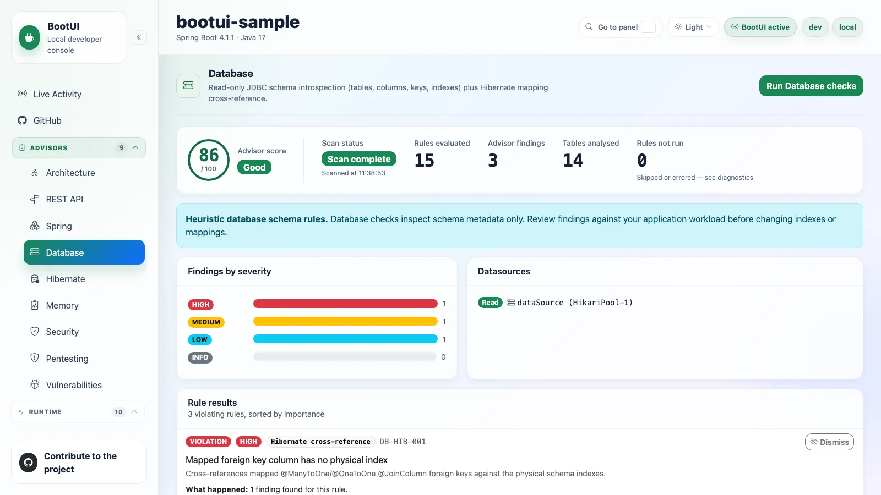
Task: Open Contribute to the project link
Action: pyautogui.click(x=79, y=463)
